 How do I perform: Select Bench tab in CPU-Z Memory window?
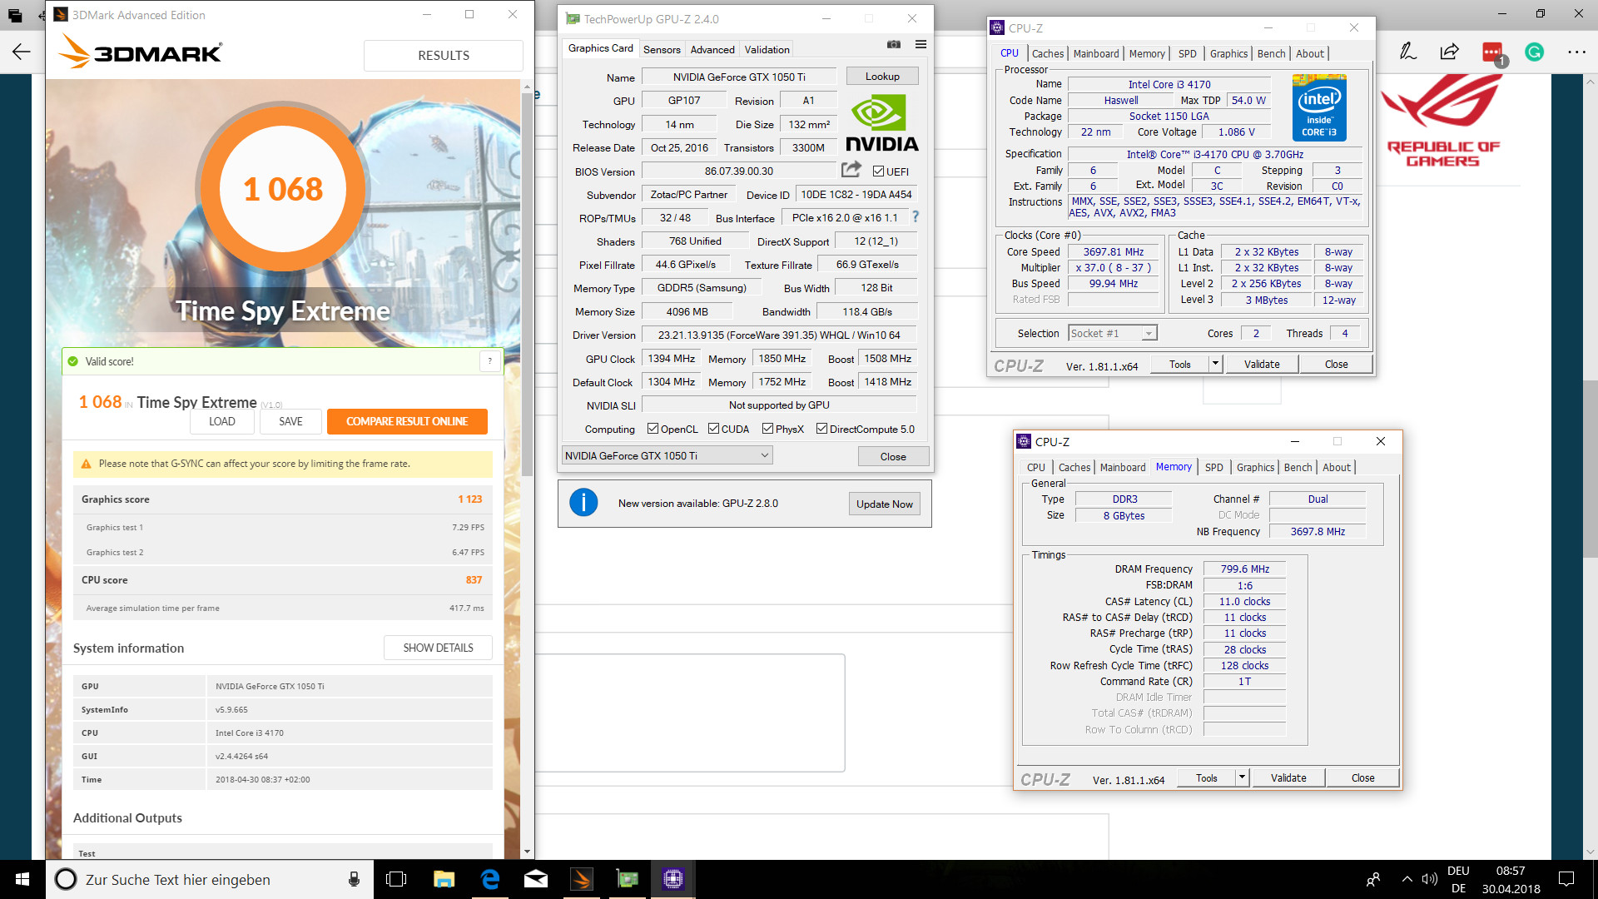coord(1298,467)
